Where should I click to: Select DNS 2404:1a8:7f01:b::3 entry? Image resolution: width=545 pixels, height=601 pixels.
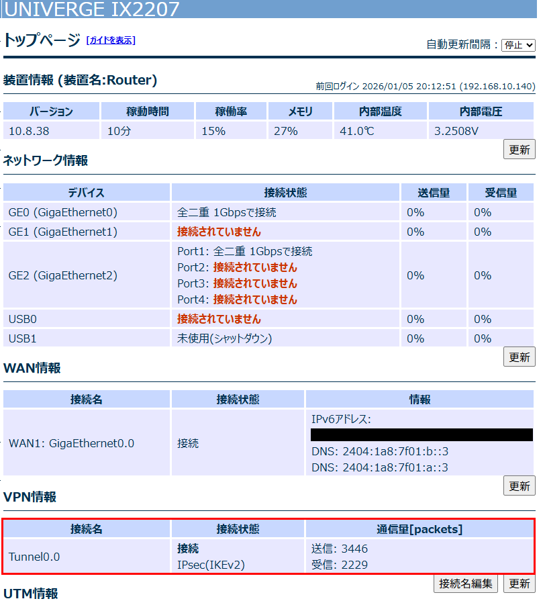click(x=379, y=451)
